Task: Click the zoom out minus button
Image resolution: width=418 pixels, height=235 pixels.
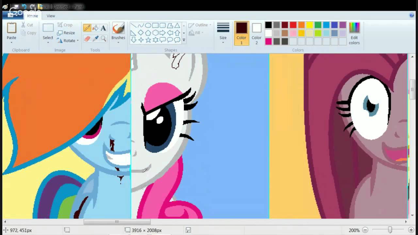Action: (365, 230)
